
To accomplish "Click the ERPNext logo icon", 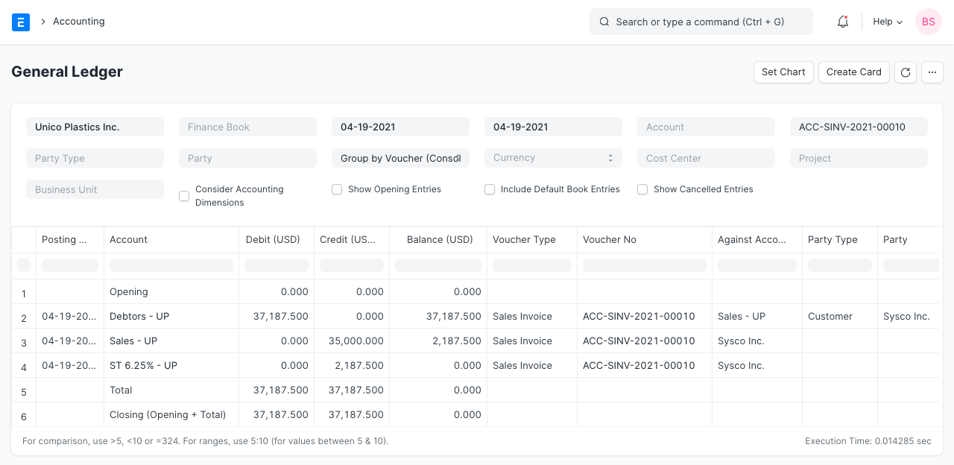I will click(x=21, y=22).
